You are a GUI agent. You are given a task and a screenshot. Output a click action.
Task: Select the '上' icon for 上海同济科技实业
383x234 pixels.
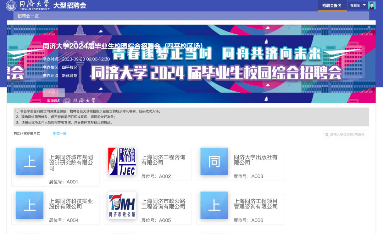(x=29, y=206)
